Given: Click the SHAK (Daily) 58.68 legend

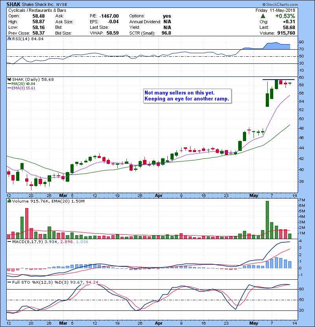Looking at the screenshot, I should (x=33, y=80).
